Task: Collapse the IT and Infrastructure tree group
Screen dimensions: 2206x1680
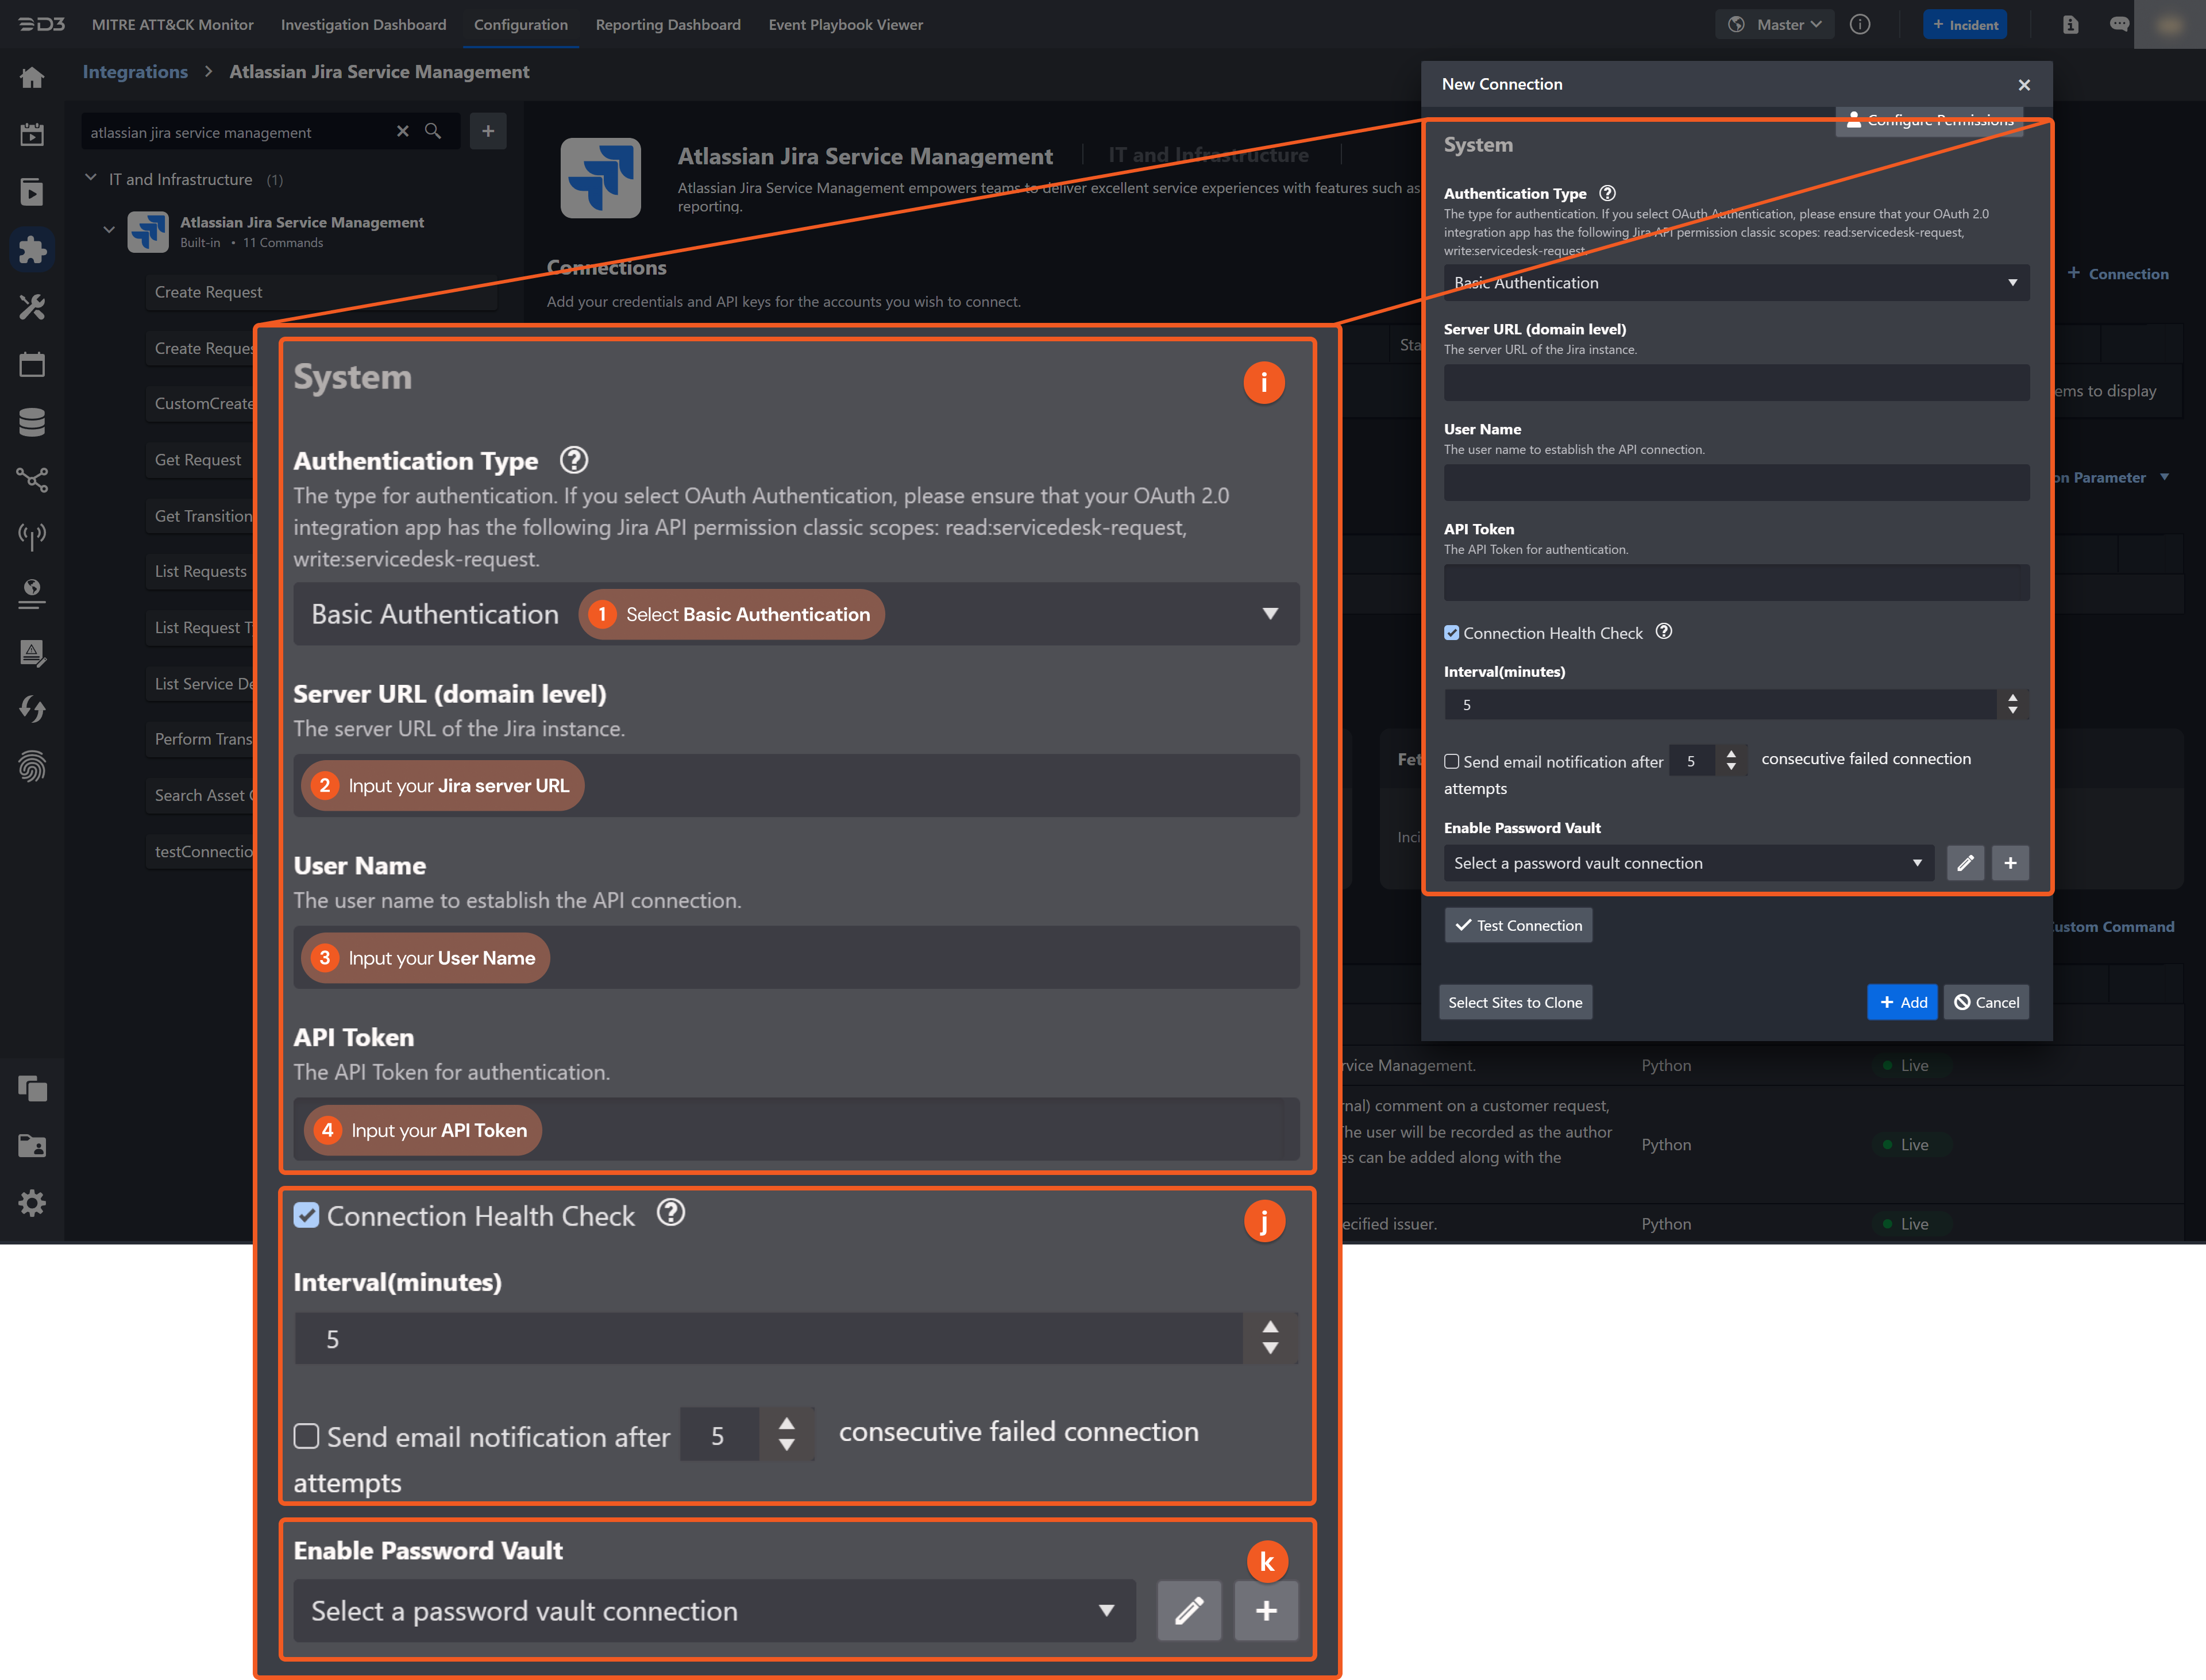Action: tap(91, 179)
